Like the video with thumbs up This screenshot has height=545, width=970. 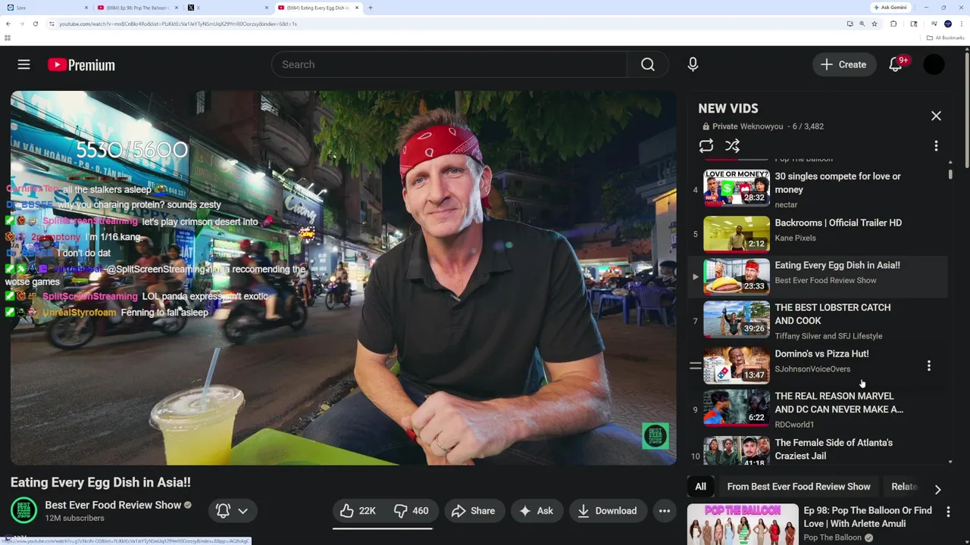[358, 511]
